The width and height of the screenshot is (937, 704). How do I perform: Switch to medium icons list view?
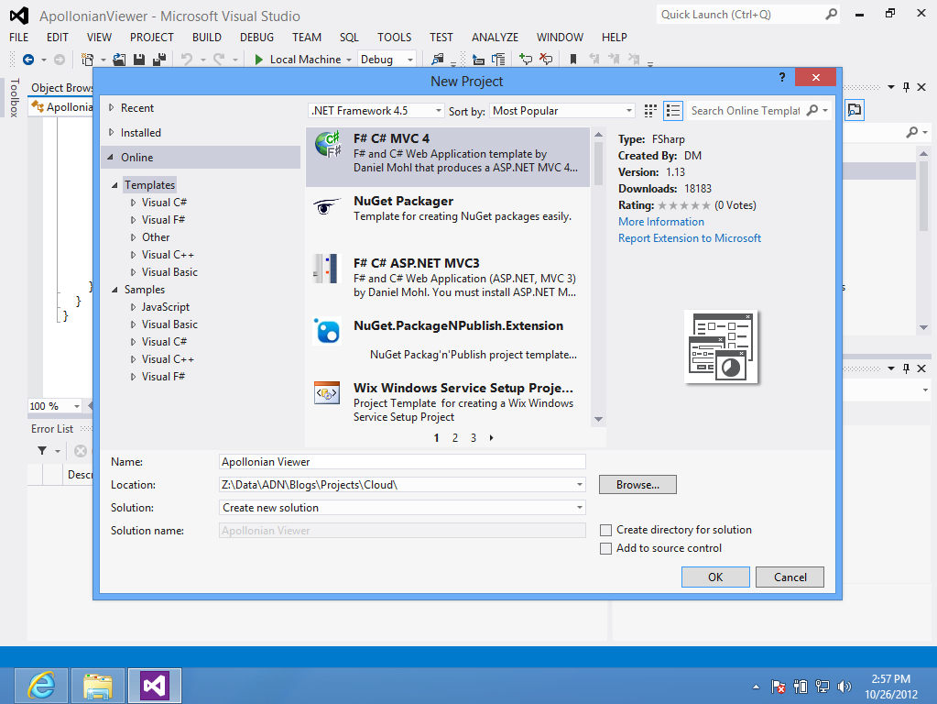pyautogui.click(x=673, y=111)
